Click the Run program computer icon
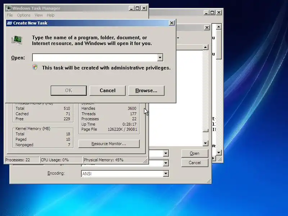 tap(17, 40)
